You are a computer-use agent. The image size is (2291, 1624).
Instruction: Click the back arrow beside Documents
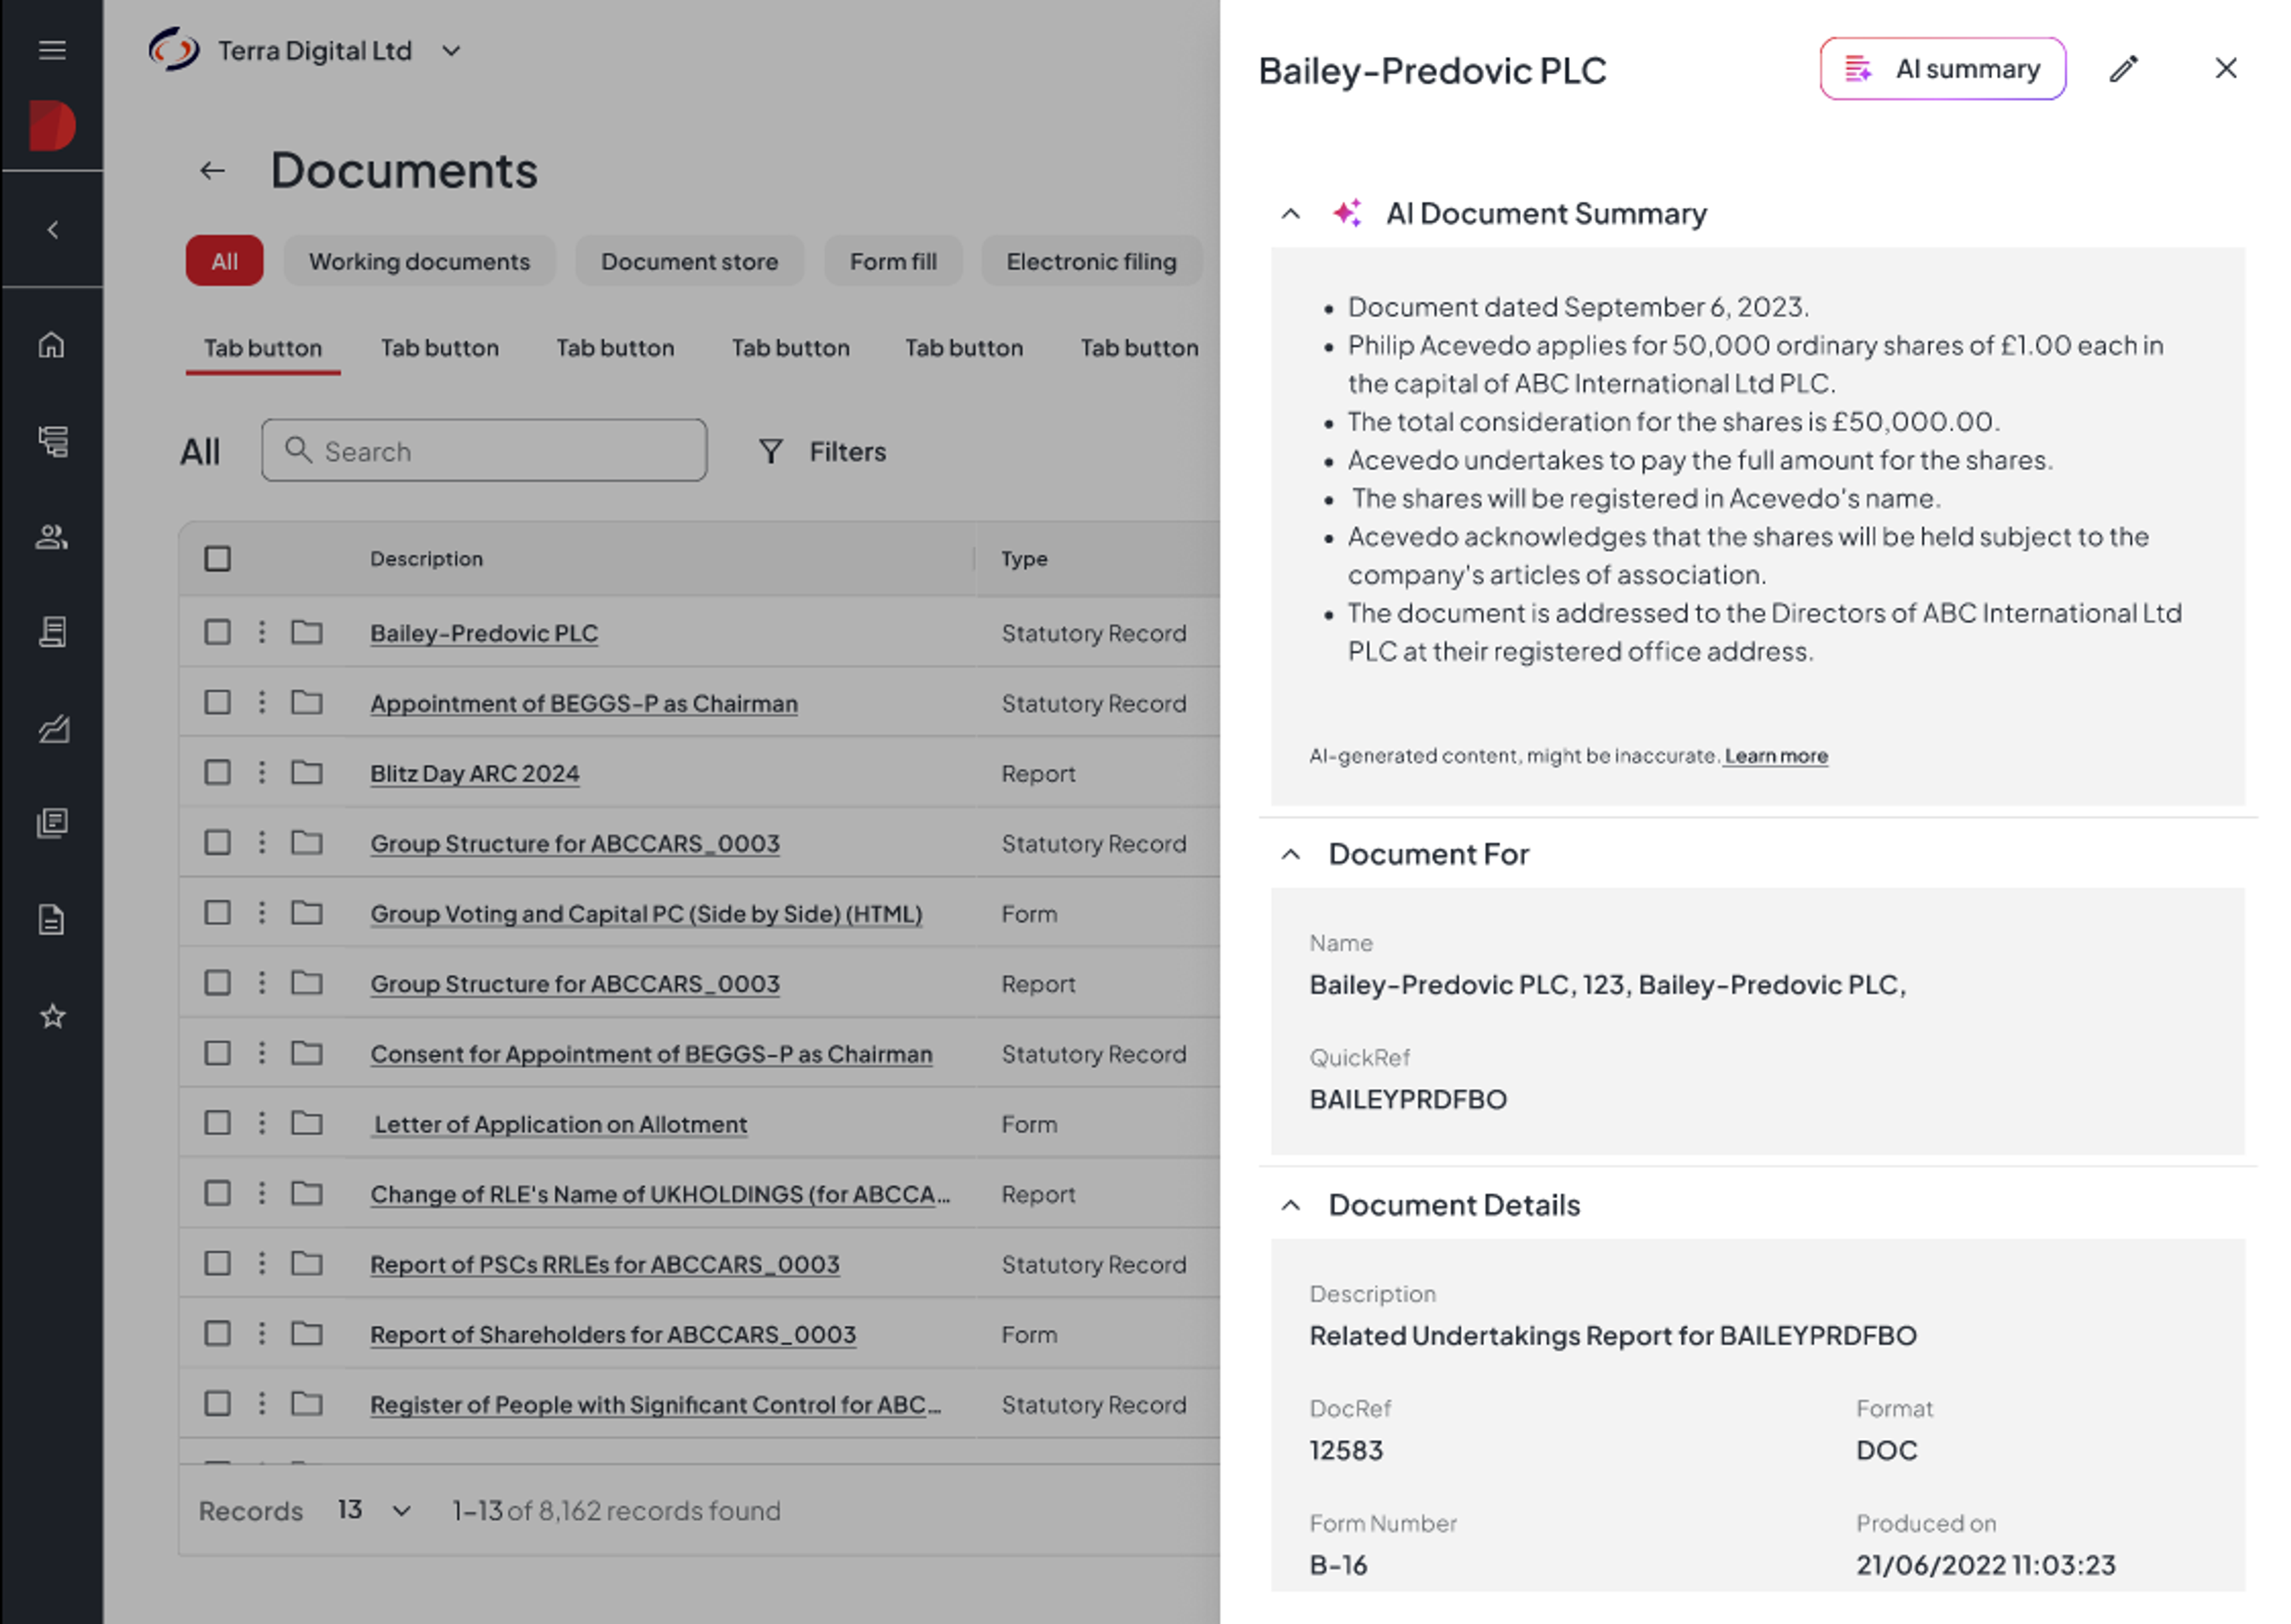[212, 171]
